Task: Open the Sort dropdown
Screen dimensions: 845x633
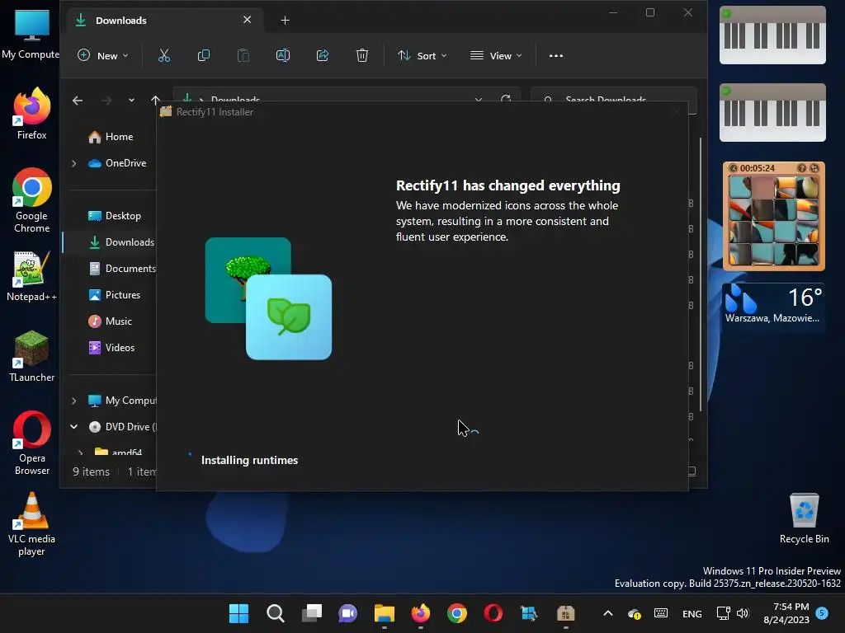Action: point(422,55)
